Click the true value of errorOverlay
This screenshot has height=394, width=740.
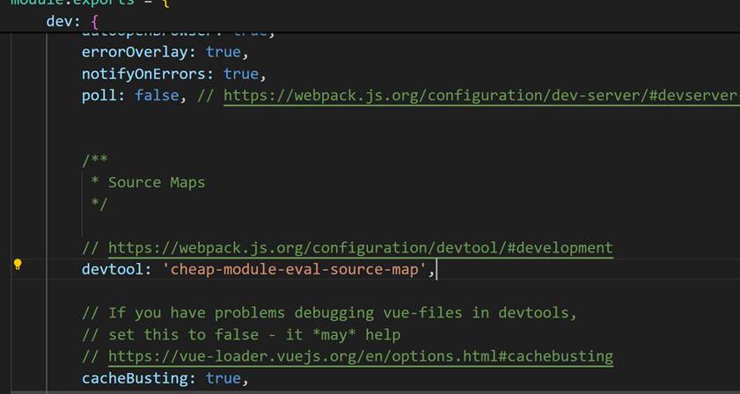click(x=223, y=52)
